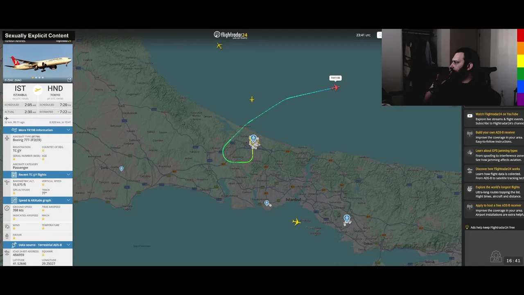Screen dimensions: 524x295
Task: Open aircraft photo in external link icon
Action: point(69,80)
